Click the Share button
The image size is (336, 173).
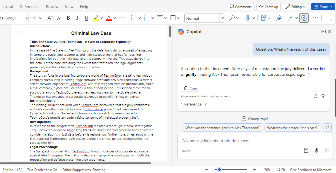[x=323, y=7]
